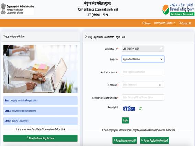Image resolution: width=195 pixels, height=146 pixels.
Task: Click the Home icon in navigation bar
Action: click(x=144, y=23)
